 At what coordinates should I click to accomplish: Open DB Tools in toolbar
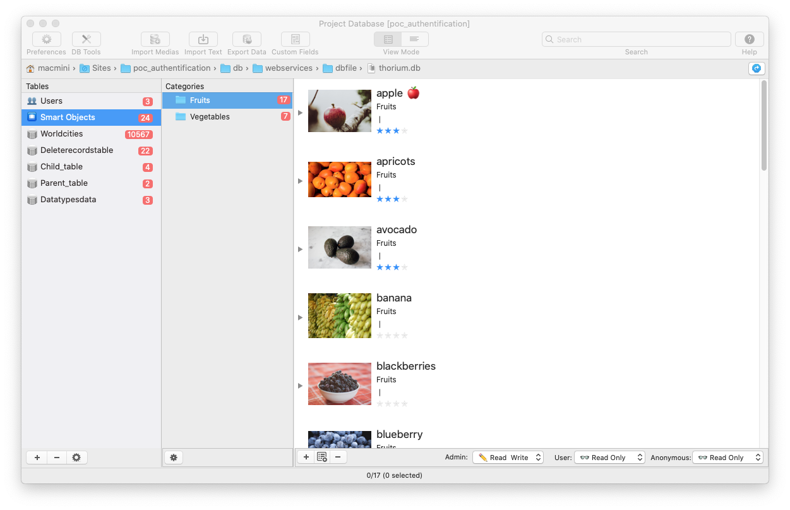[x=86, y=39]
